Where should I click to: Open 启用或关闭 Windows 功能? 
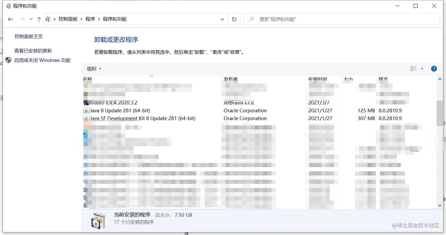tap(42, 60)
